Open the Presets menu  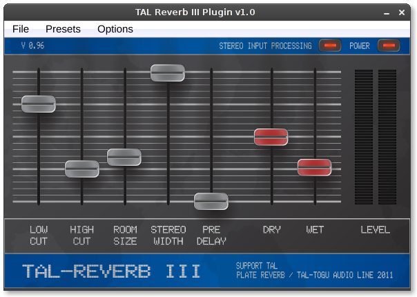pyautogui.click(x=63, y=29)
